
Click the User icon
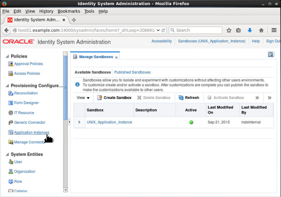click(x=11, y=162)
